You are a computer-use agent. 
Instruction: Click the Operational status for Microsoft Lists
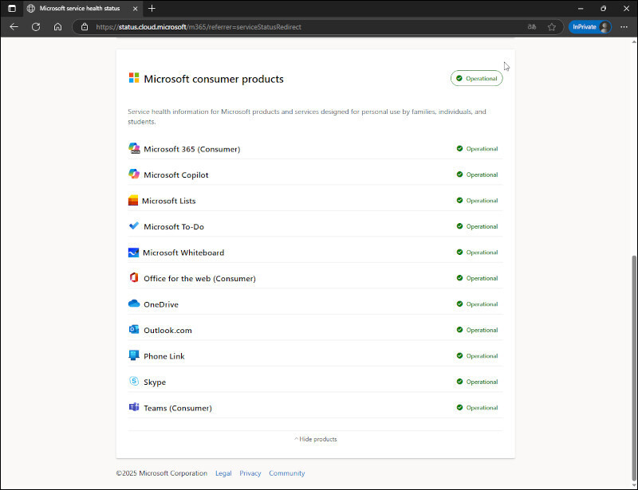click(477, 201)
